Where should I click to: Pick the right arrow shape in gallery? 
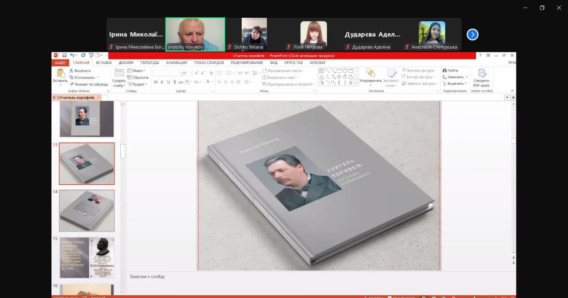(339, 76)
